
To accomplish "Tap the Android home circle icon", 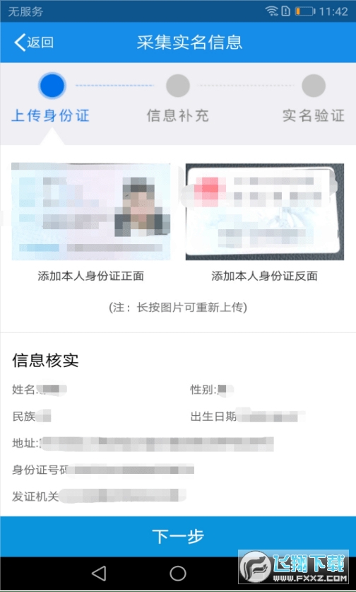I will [177, 574].
